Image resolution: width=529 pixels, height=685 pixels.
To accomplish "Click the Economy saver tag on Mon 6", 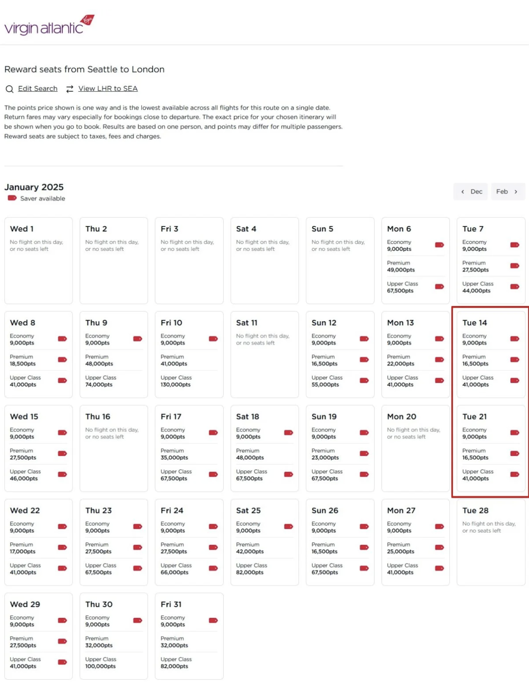I will [439, 245].
